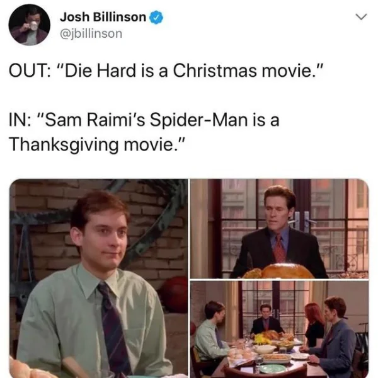The width and height of the screenshot is (378, 378).
Task: Click the "Thanksgiving movie." text
Action: point(97,145)
